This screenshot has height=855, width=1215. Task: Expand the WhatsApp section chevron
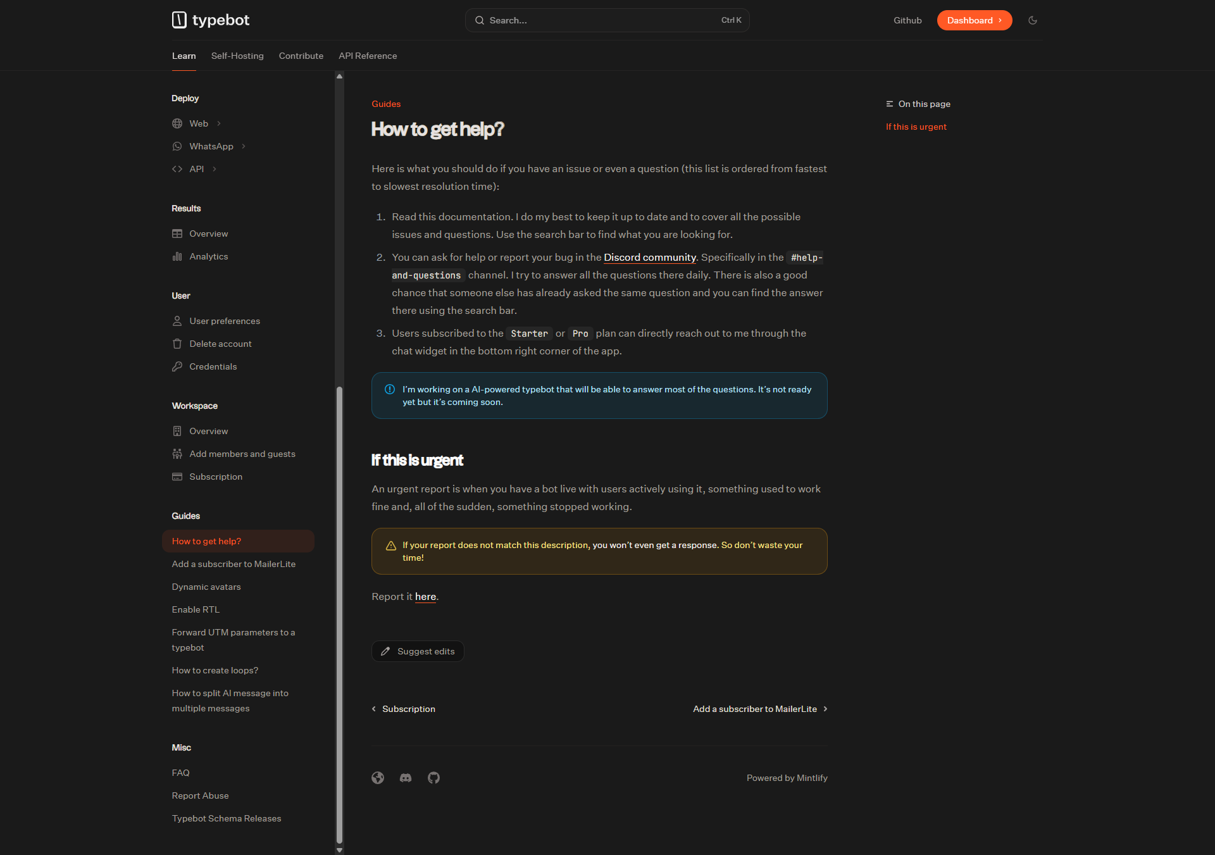click(244, 146)
